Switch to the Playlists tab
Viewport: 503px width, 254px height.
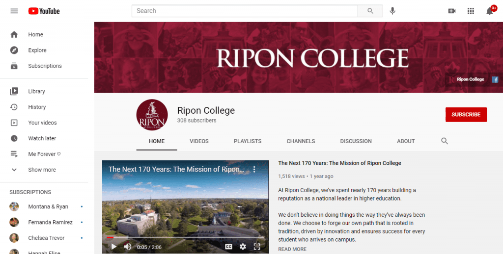coord(248,141)
